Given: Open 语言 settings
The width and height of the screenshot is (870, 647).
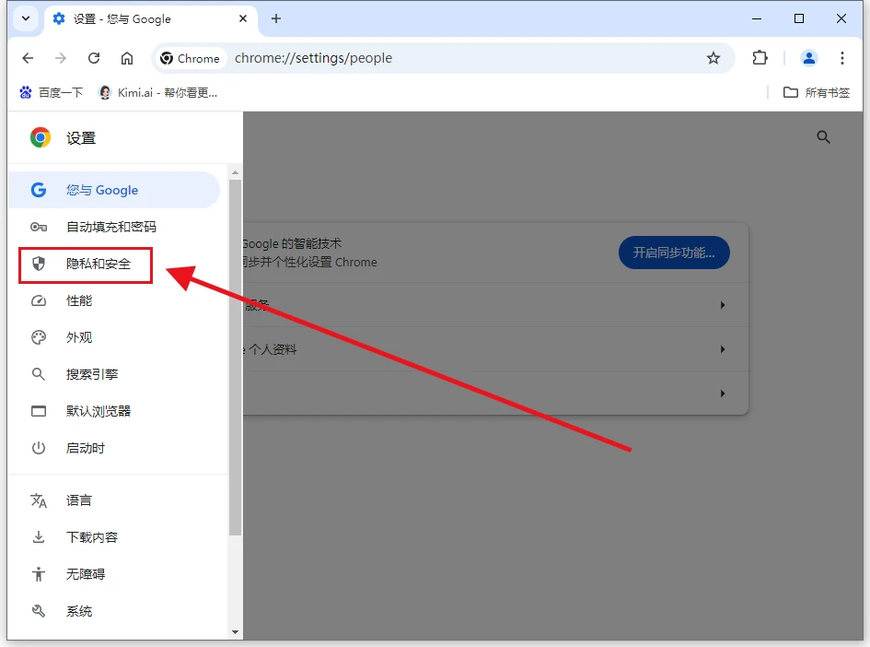Looking at the screenshot, I should click(x=114, y=500).
